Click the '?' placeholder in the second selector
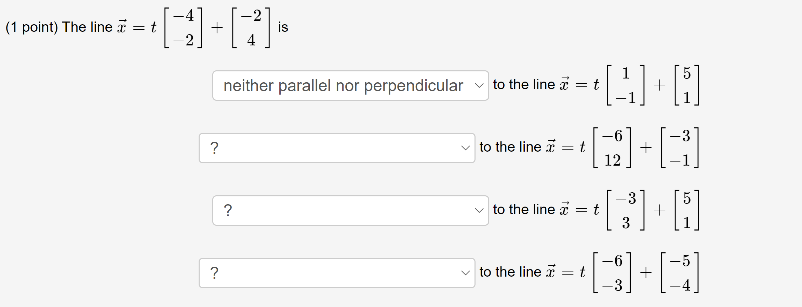This screenshot has height=307, width=802. tap(214, 148)
